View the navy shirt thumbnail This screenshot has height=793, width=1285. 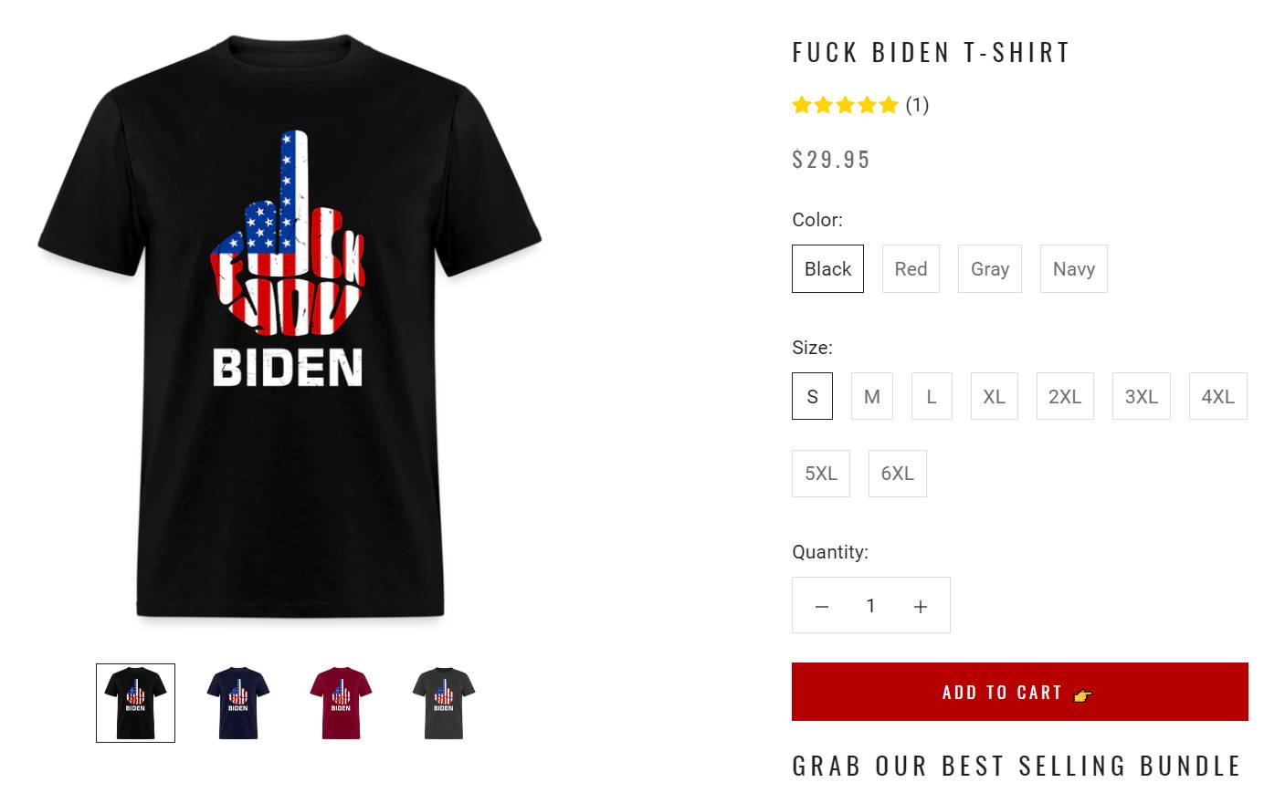coord(238,703)
